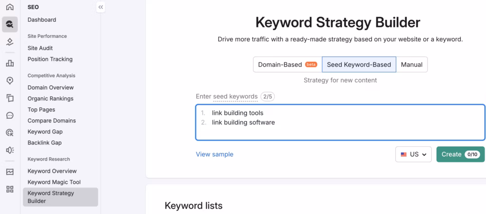This screenshot has width=486, height=214.
Task: Open the chat bubble social icon
Action: [x=10, y=116]
